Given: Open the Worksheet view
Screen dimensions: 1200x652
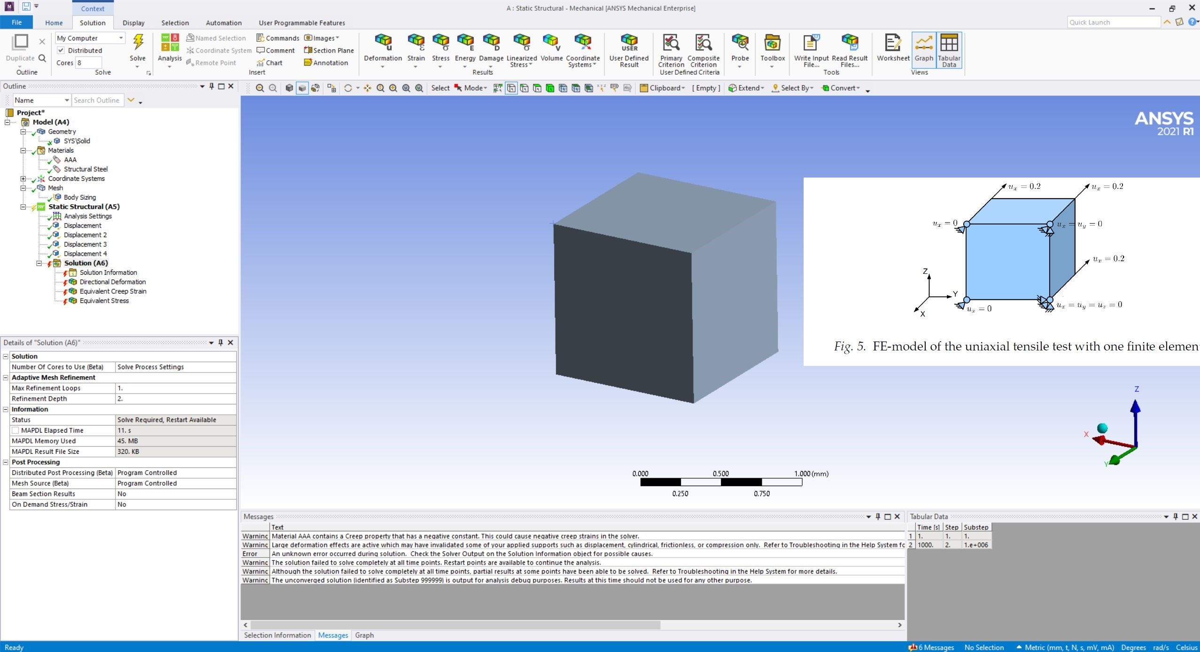Looking at the screenshot, I should coord(893,48).
